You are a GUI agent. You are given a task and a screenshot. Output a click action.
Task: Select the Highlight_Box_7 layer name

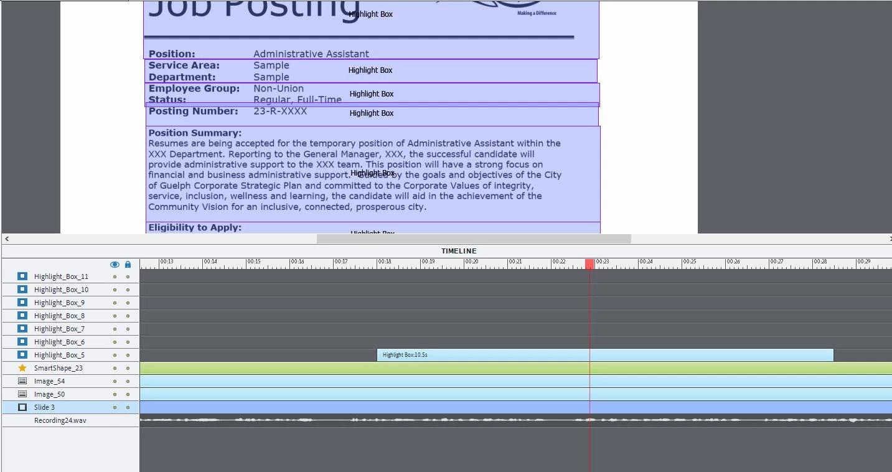tap(59, 329)
